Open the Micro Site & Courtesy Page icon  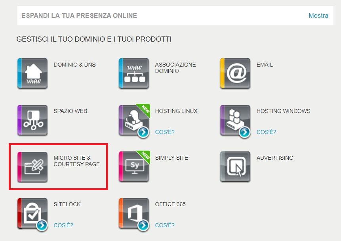point(32,167)
